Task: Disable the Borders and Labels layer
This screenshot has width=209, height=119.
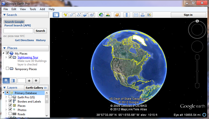Action: pyautogui.click(x=10, y=101)
